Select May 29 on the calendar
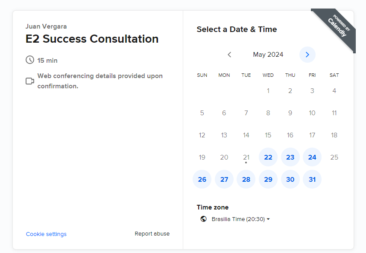 (x=268, y=179)
